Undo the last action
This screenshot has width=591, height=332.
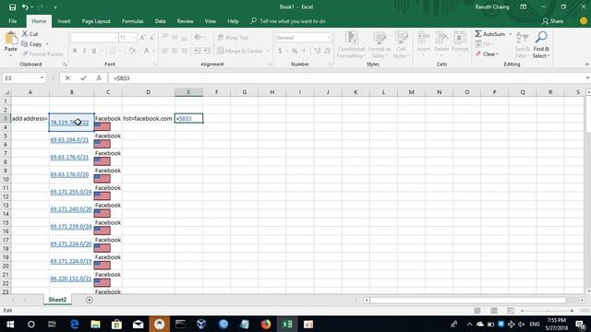coord(25,7)
